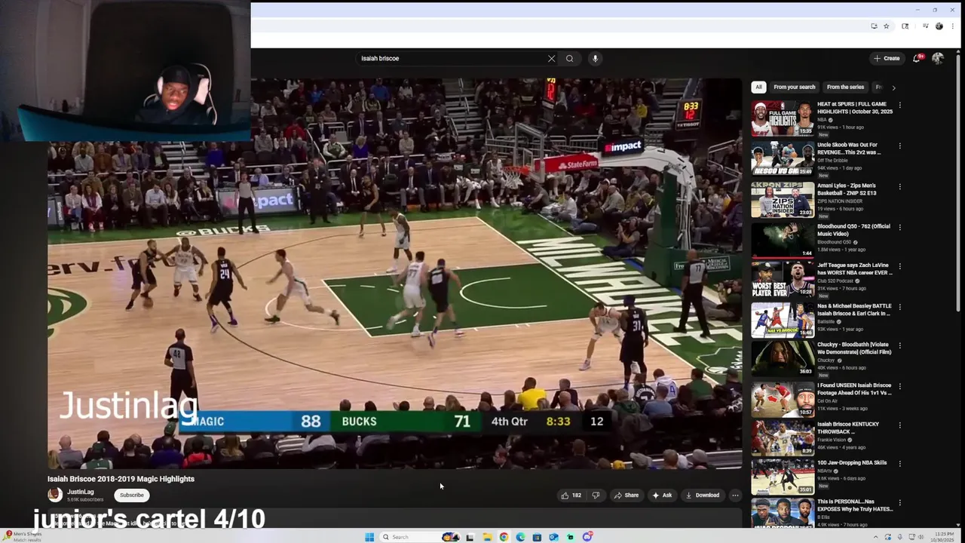Select From your search chip
965x543 pixels.
coord(795,87)
